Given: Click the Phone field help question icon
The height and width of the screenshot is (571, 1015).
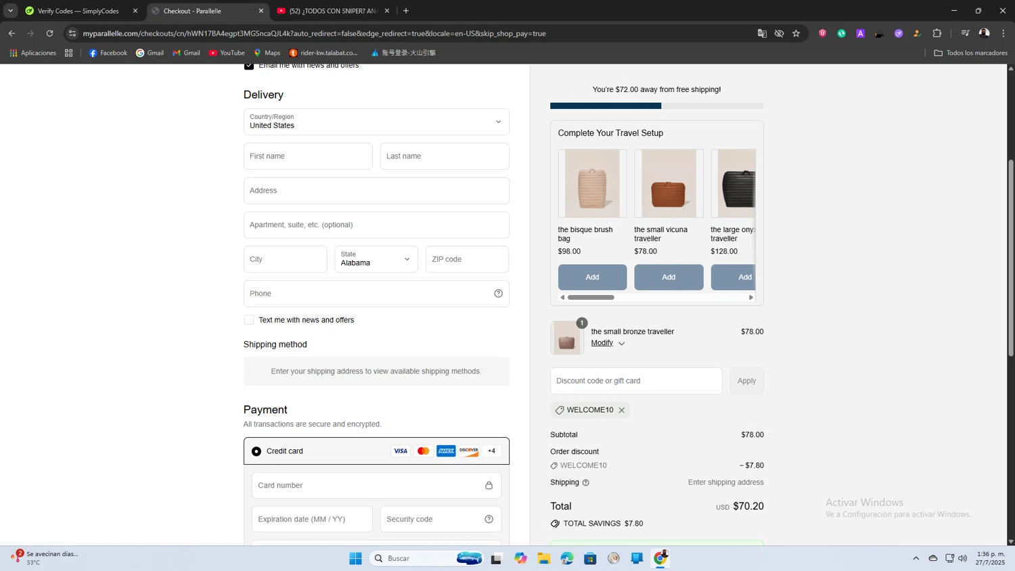Looking at the screenshot, I should [499, 294].
